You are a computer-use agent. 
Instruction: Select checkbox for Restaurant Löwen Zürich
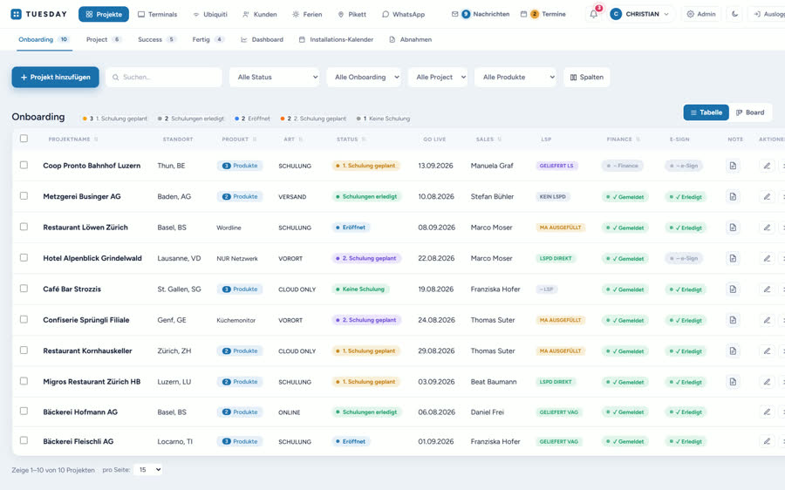coord(24,227)
